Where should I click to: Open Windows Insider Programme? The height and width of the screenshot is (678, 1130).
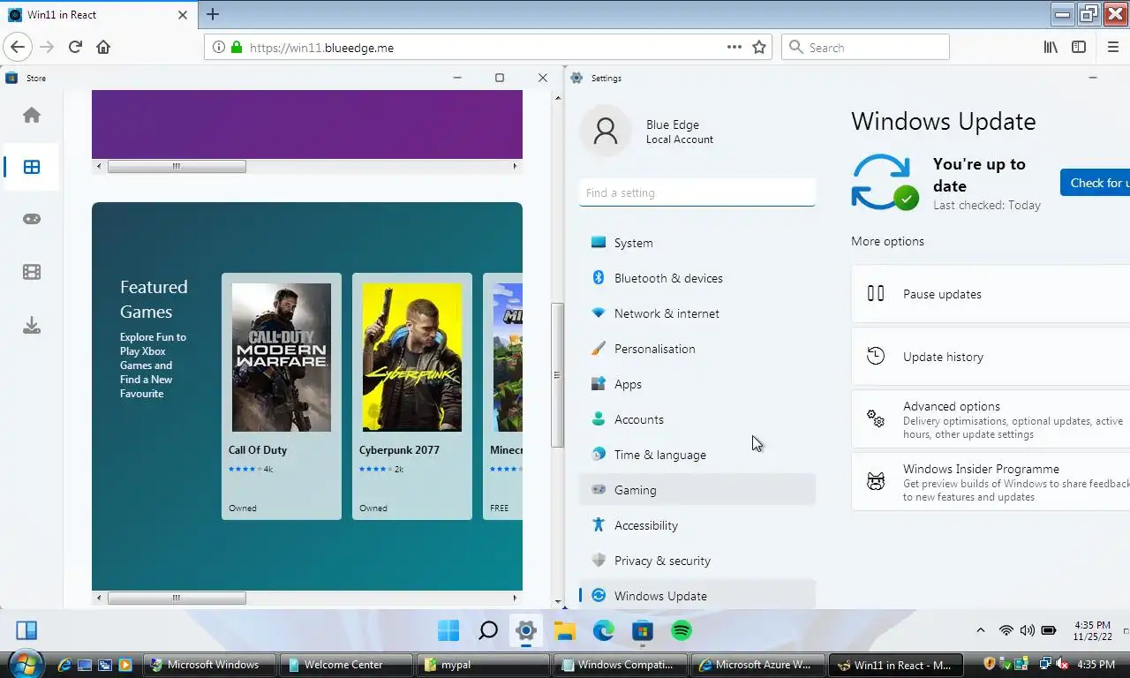pyautogui.click(x=991, y=482)
